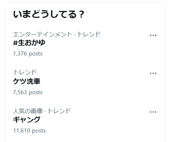Viewport: 172px width, 142px height.
Task: Click the 人気の画像 category word
Action: coord(28,111)
